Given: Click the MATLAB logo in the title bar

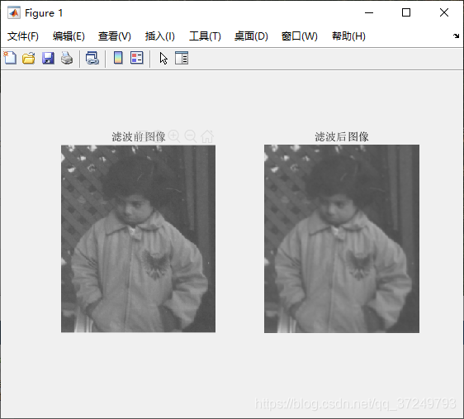Looking at the screenshot, I should [14, 12].
